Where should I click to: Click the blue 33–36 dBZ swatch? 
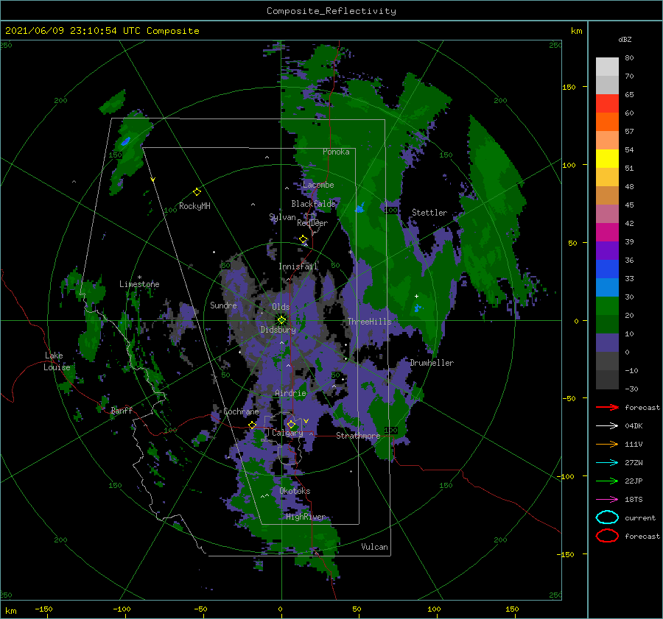(x=607, y=269)
